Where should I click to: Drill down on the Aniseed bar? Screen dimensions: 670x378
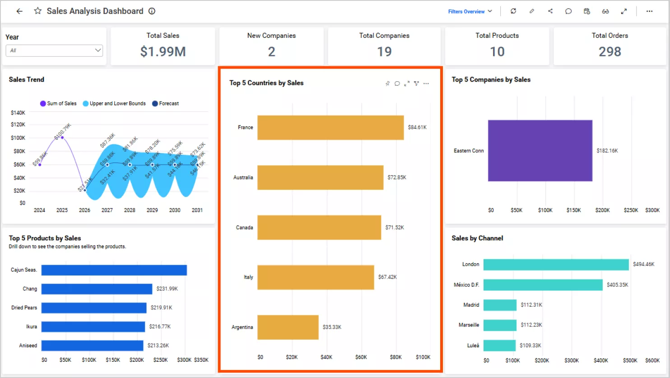93,346
